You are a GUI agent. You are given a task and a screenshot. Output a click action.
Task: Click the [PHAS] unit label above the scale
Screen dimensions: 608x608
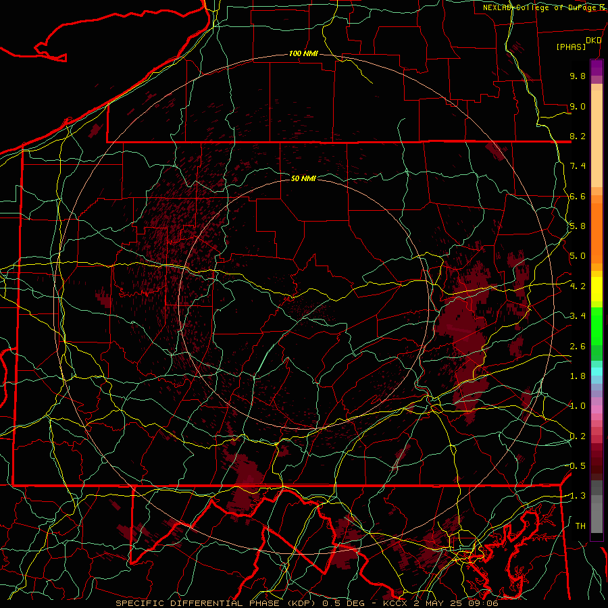(x=571, y=47)
